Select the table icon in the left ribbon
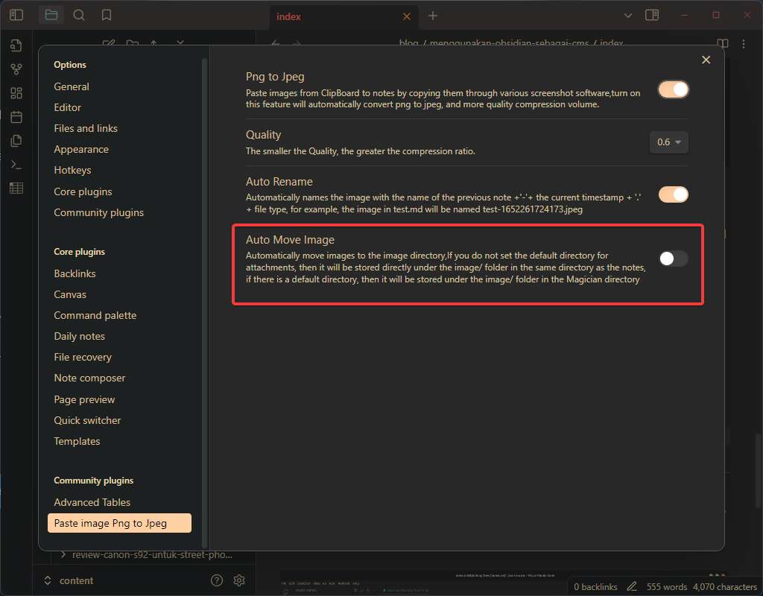The width and height of the screenshot is (763, 596). point(16,188)
